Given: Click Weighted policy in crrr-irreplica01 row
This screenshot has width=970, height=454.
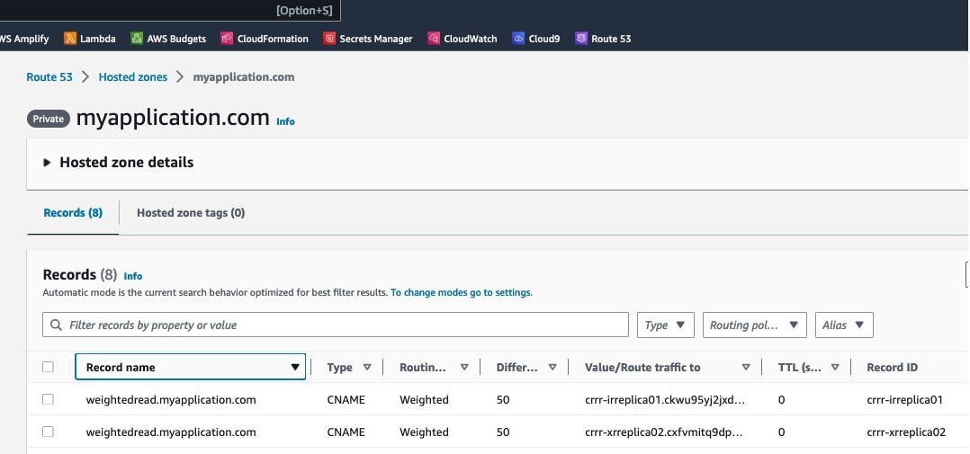Looking at the screenshot, I should 424,400.
